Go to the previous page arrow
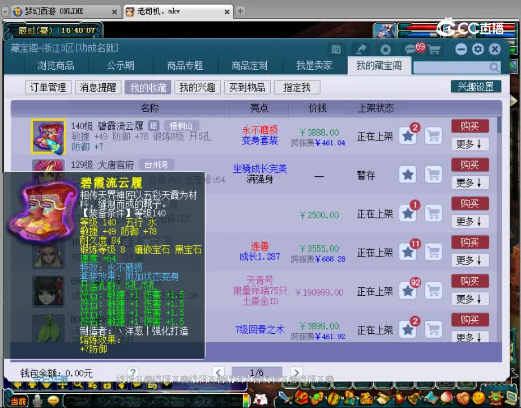Viewport: 521px width, 408px height. click(218, 372)
